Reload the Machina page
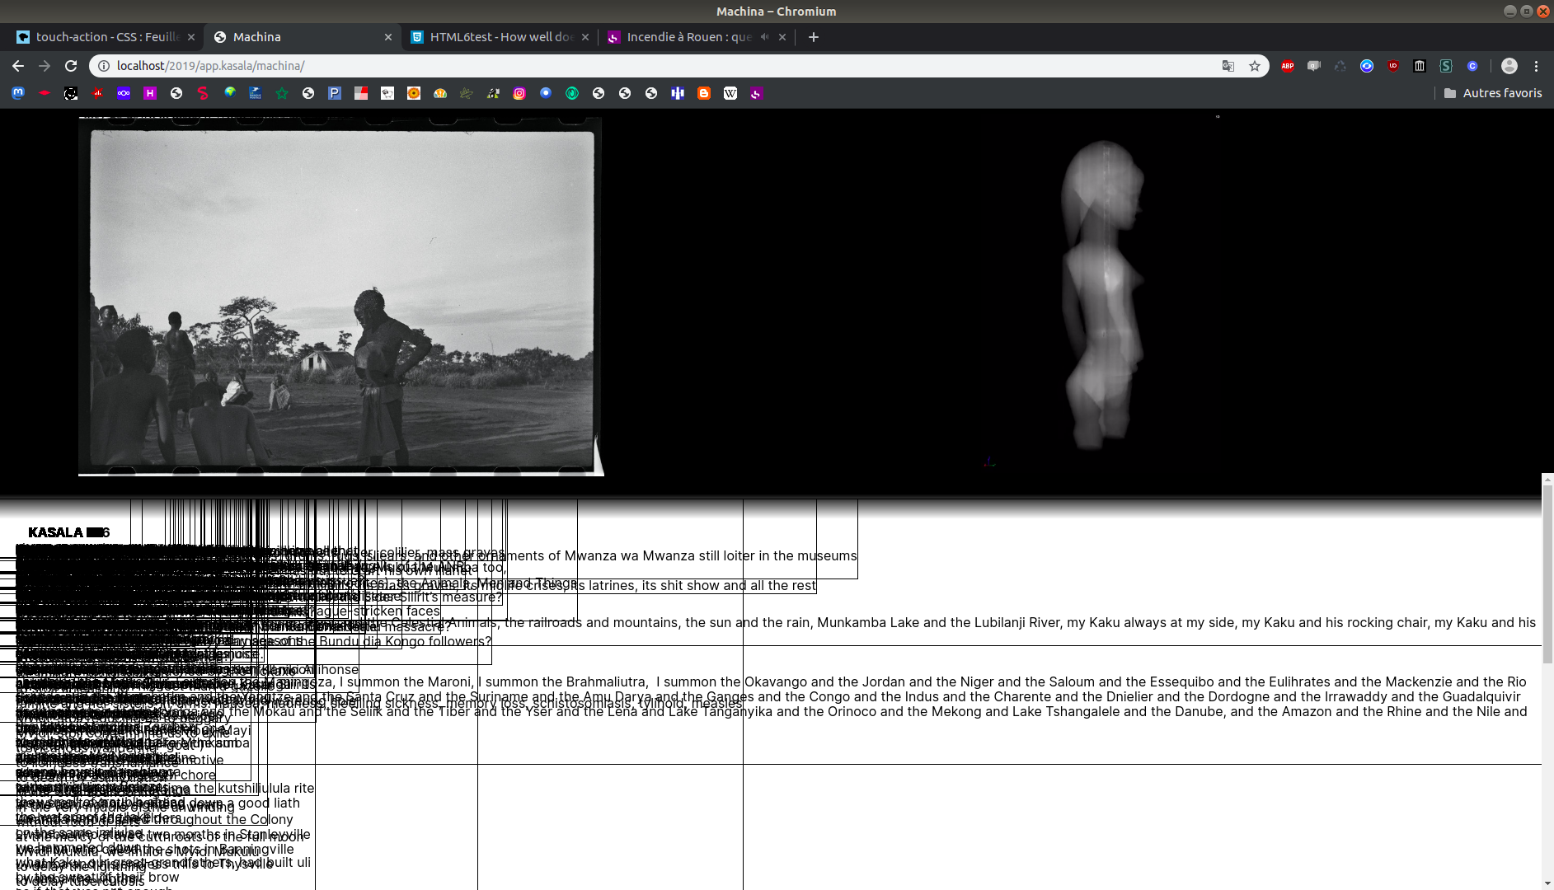Screen dimensions: 1554x890 (x=71, y=66)
